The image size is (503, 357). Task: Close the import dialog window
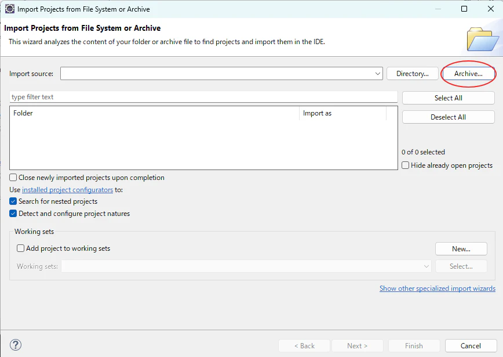click(x=491, y=9)
